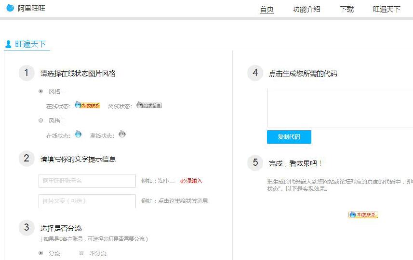
Task: Open the 功能介绍 navigation tab
Action: click(x=306, y=10)
